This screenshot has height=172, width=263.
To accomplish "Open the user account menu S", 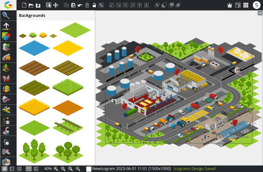I will click(x=256, y=5).
